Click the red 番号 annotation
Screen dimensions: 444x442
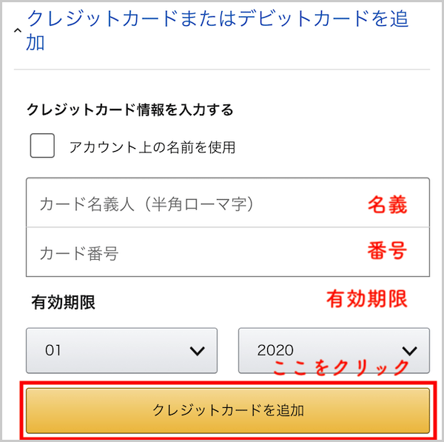(387, 251)
